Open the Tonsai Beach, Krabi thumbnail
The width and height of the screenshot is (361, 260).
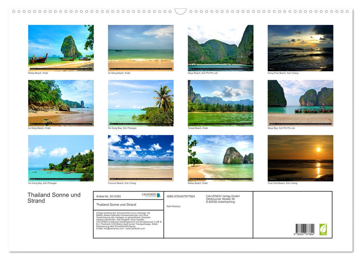pos(220,103)
